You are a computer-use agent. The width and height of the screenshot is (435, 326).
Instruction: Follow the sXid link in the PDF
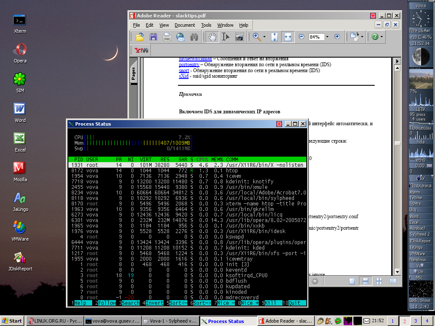pyautogui.click(x=184, y=76)
